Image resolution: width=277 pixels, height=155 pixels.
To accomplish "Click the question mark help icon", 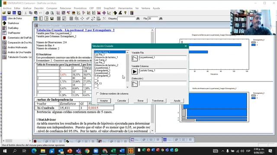I will (x=126, y=13).
